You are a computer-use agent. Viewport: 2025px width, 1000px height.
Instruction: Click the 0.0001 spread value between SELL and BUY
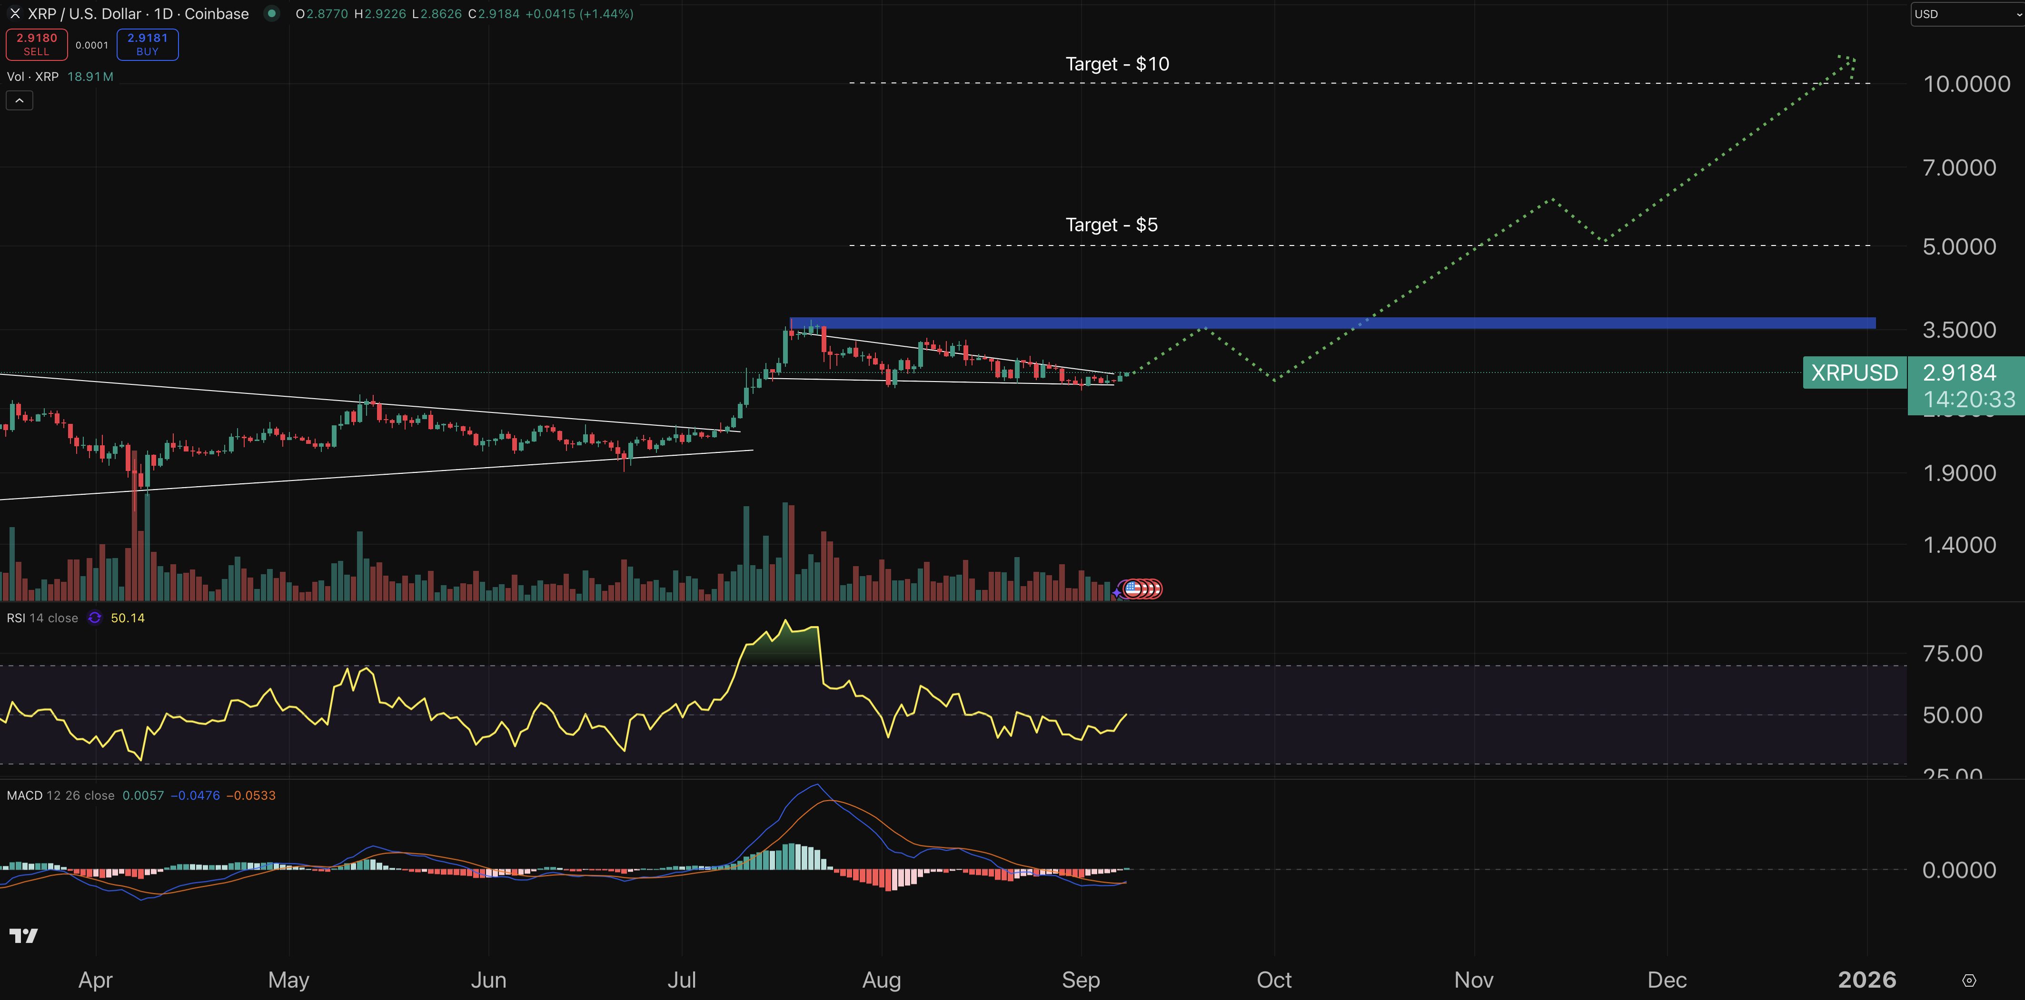(x=92, y=45)
